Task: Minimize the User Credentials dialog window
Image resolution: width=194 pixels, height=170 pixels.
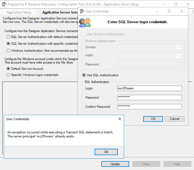Action: (x=157, y=11)
